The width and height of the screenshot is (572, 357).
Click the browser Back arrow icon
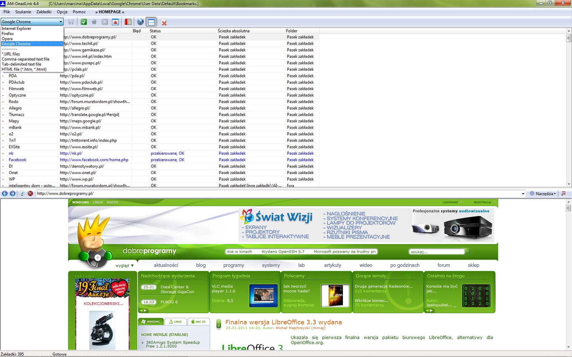point(5,193)
